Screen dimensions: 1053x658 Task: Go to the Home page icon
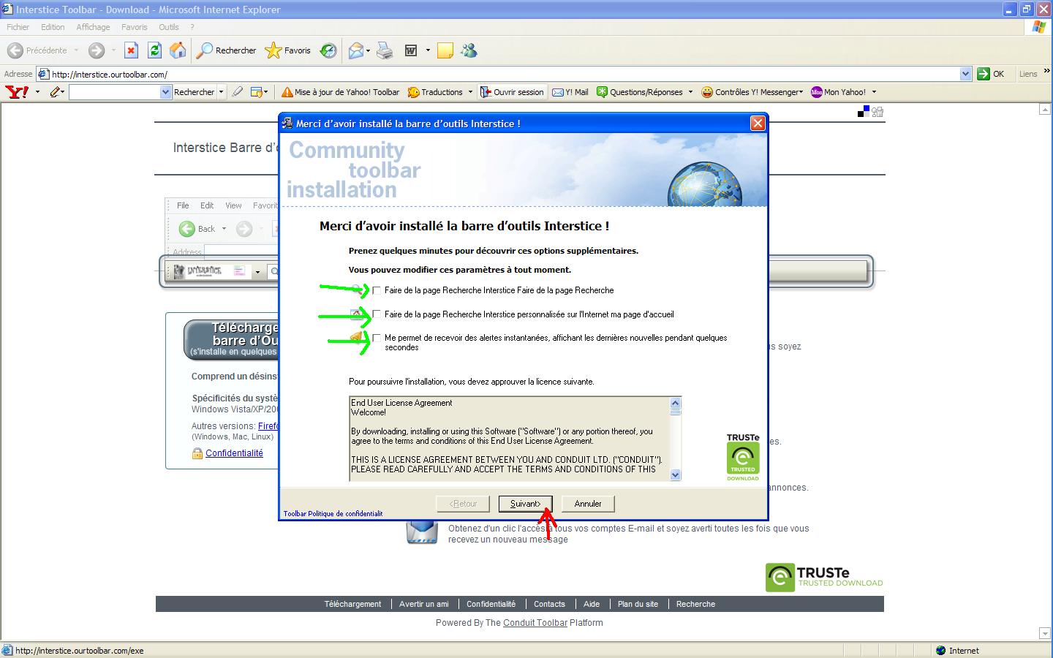click(178, 50)
